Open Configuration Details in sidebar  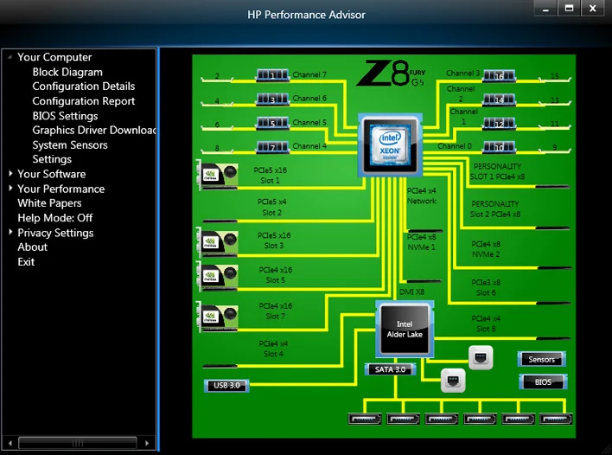pyautogui.click(x=83, y=87)
